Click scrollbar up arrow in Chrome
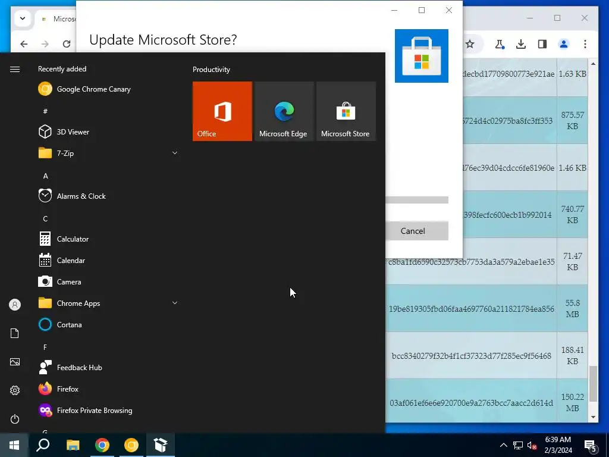Image resolution: width=609 pixels, height=457 pixels. point(593,63)
